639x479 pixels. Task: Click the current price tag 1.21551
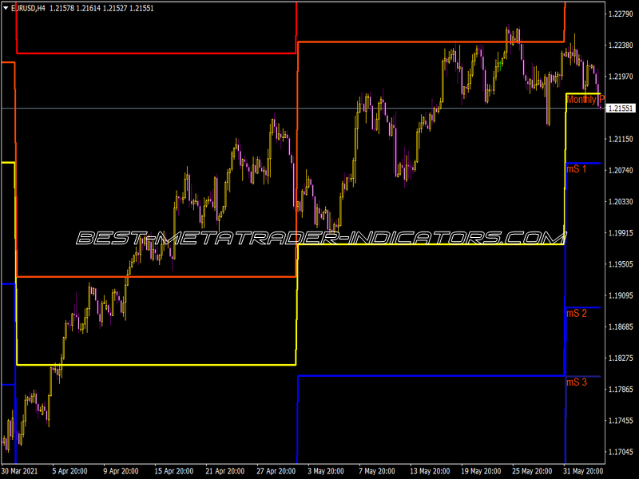tap(621, 109)
